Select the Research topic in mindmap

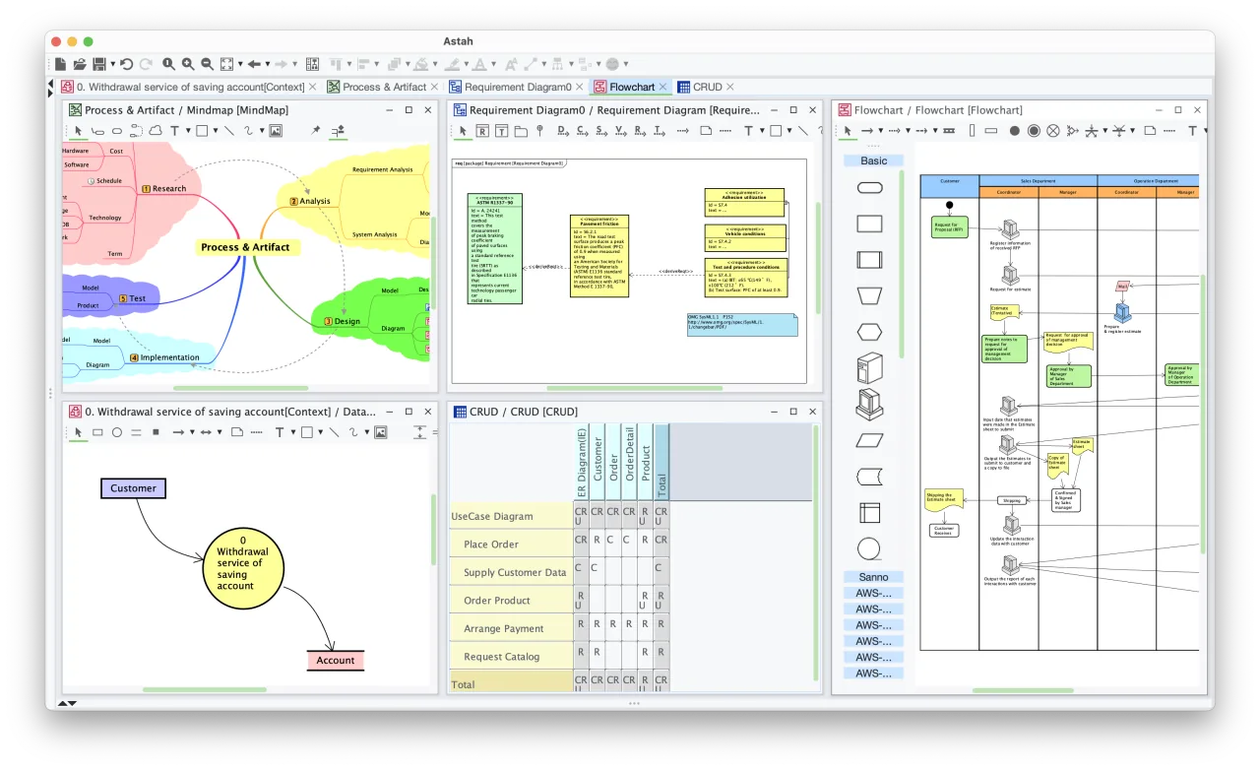click(x=163, y=188)
